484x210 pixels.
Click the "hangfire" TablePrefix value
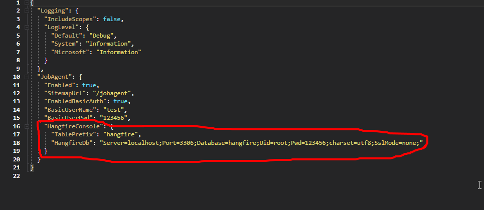point(123,134)
